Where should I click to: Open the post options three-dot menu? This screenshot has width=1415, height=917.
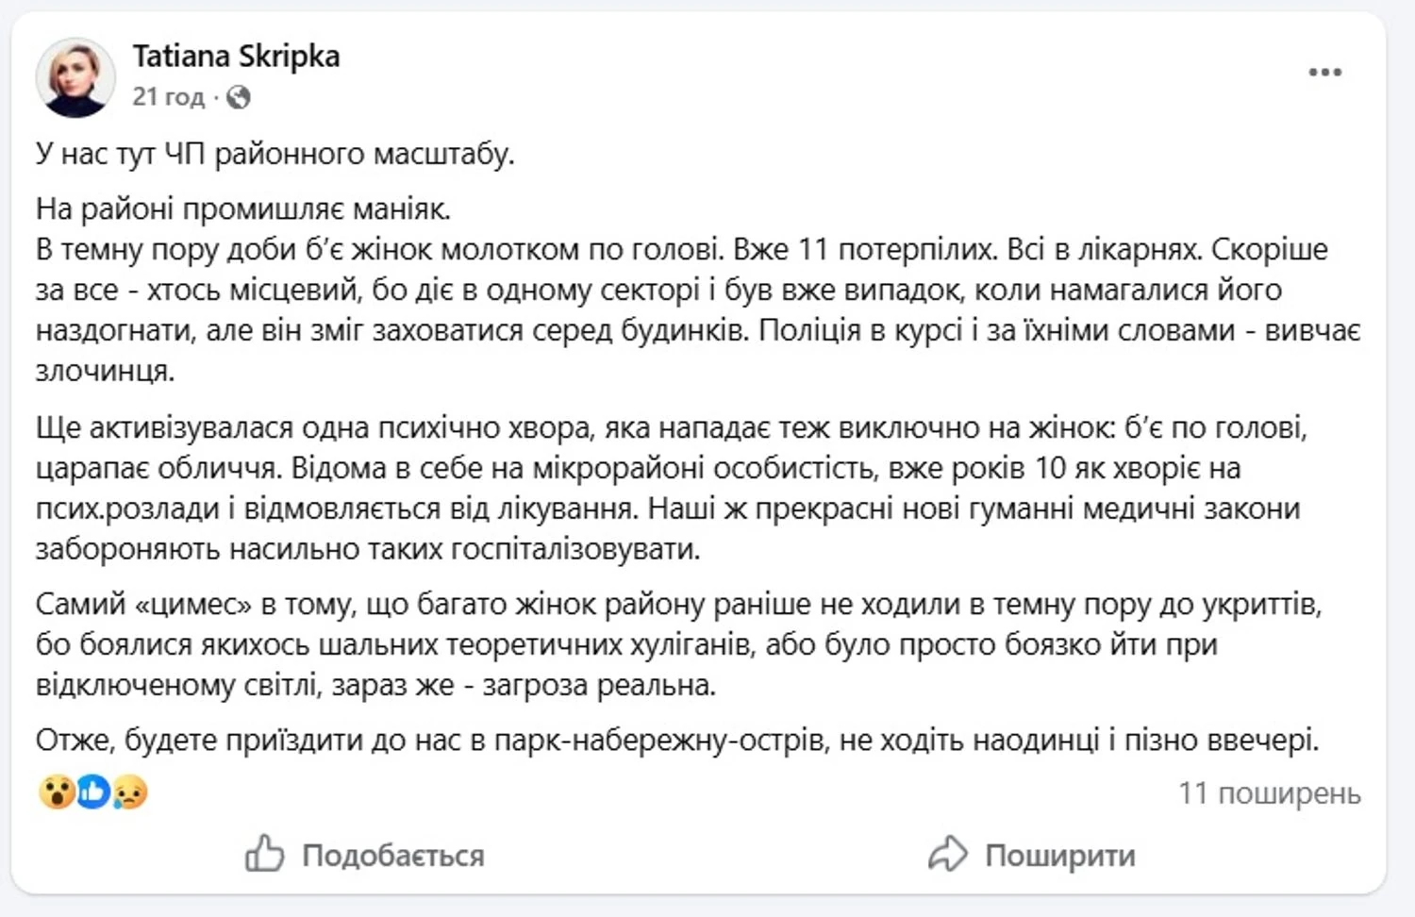coord(1324,73)
